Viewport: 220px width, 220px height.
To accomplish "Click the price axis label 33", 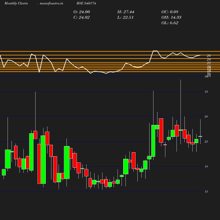I will click(206, 92).
